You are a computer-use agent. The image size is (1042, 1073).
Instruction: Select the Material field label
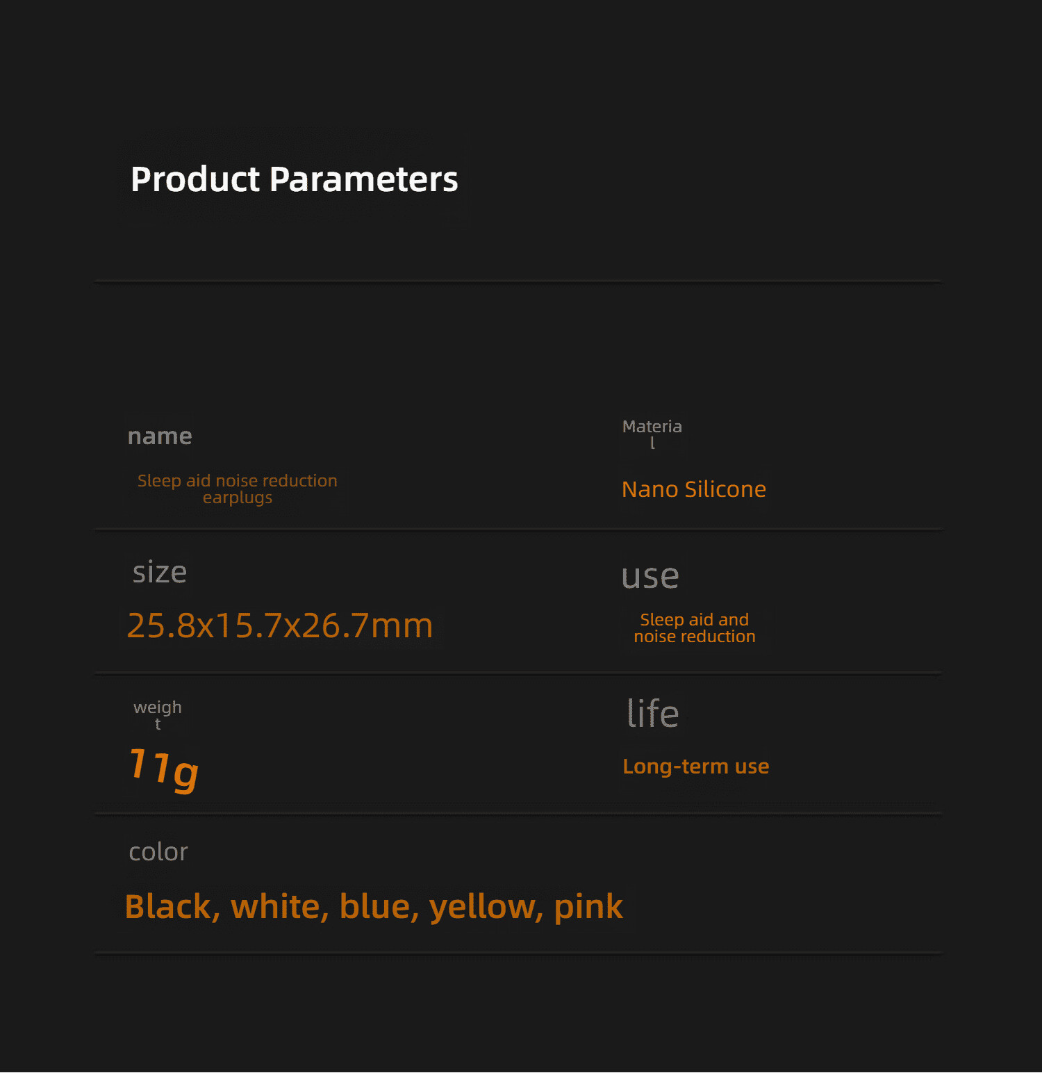652,433
